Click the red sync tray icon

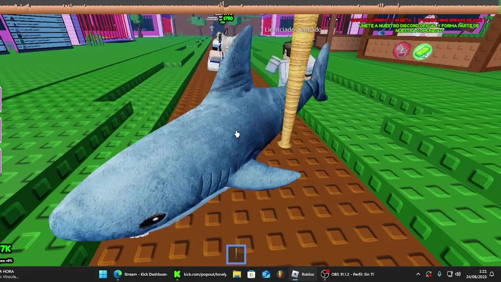(429, 274)
